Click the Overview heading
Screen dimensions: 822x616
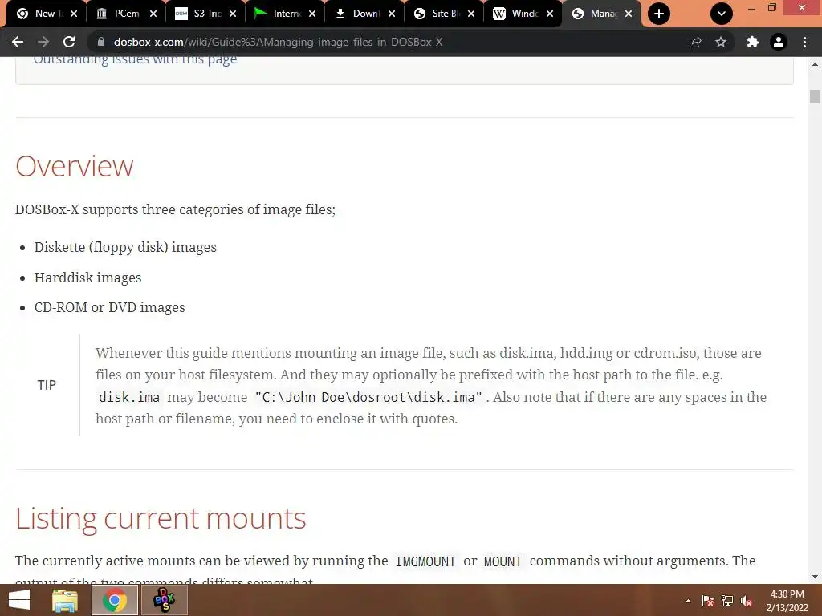75,166
